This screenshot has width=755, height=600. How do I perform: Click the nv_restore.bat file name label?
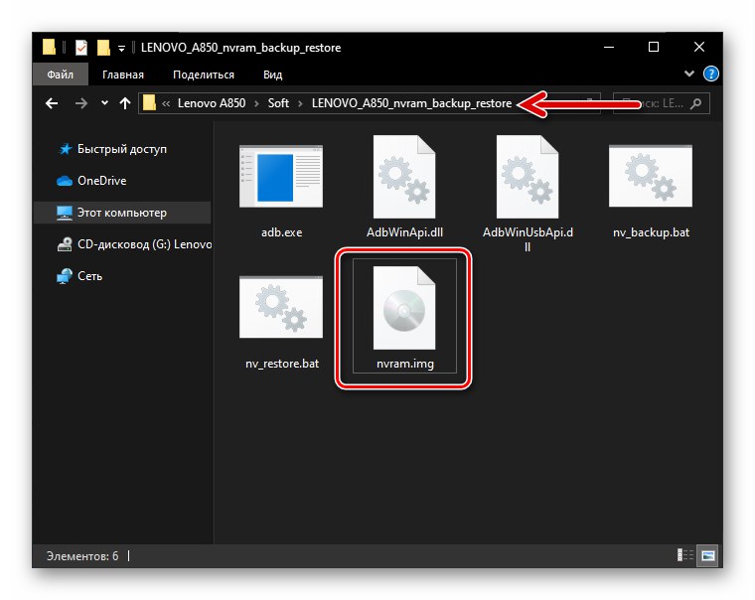coord(282,364)
